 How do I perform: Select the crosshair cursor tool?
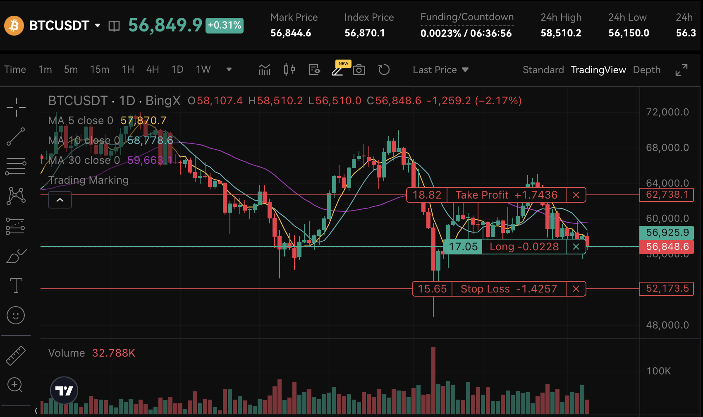pos(16,107)
